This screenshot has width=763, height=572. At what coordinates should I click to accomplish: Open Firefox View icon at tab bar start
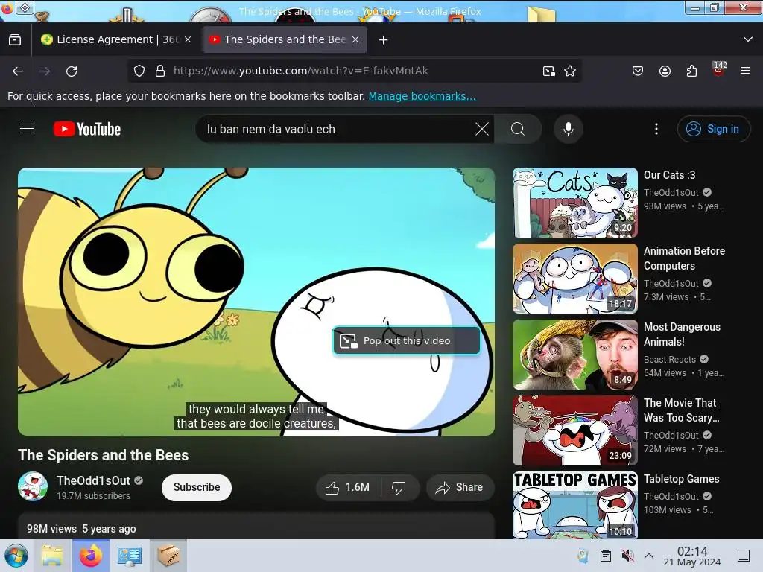[x=15, y=40]
